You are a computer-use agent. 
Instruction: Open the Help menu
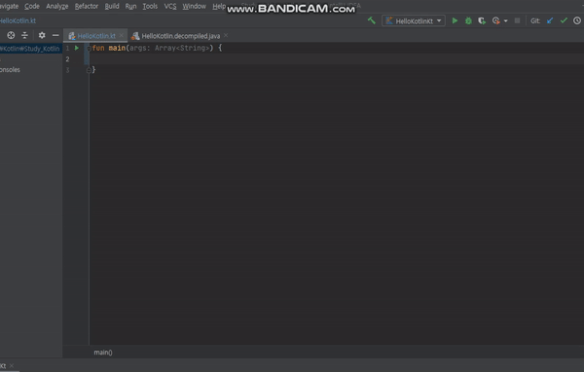click(x=219, y=7)
